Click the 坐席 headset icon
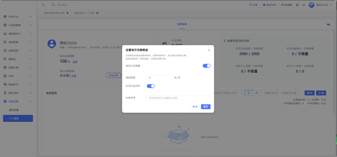The image size is (337, 157). [251, 5]
